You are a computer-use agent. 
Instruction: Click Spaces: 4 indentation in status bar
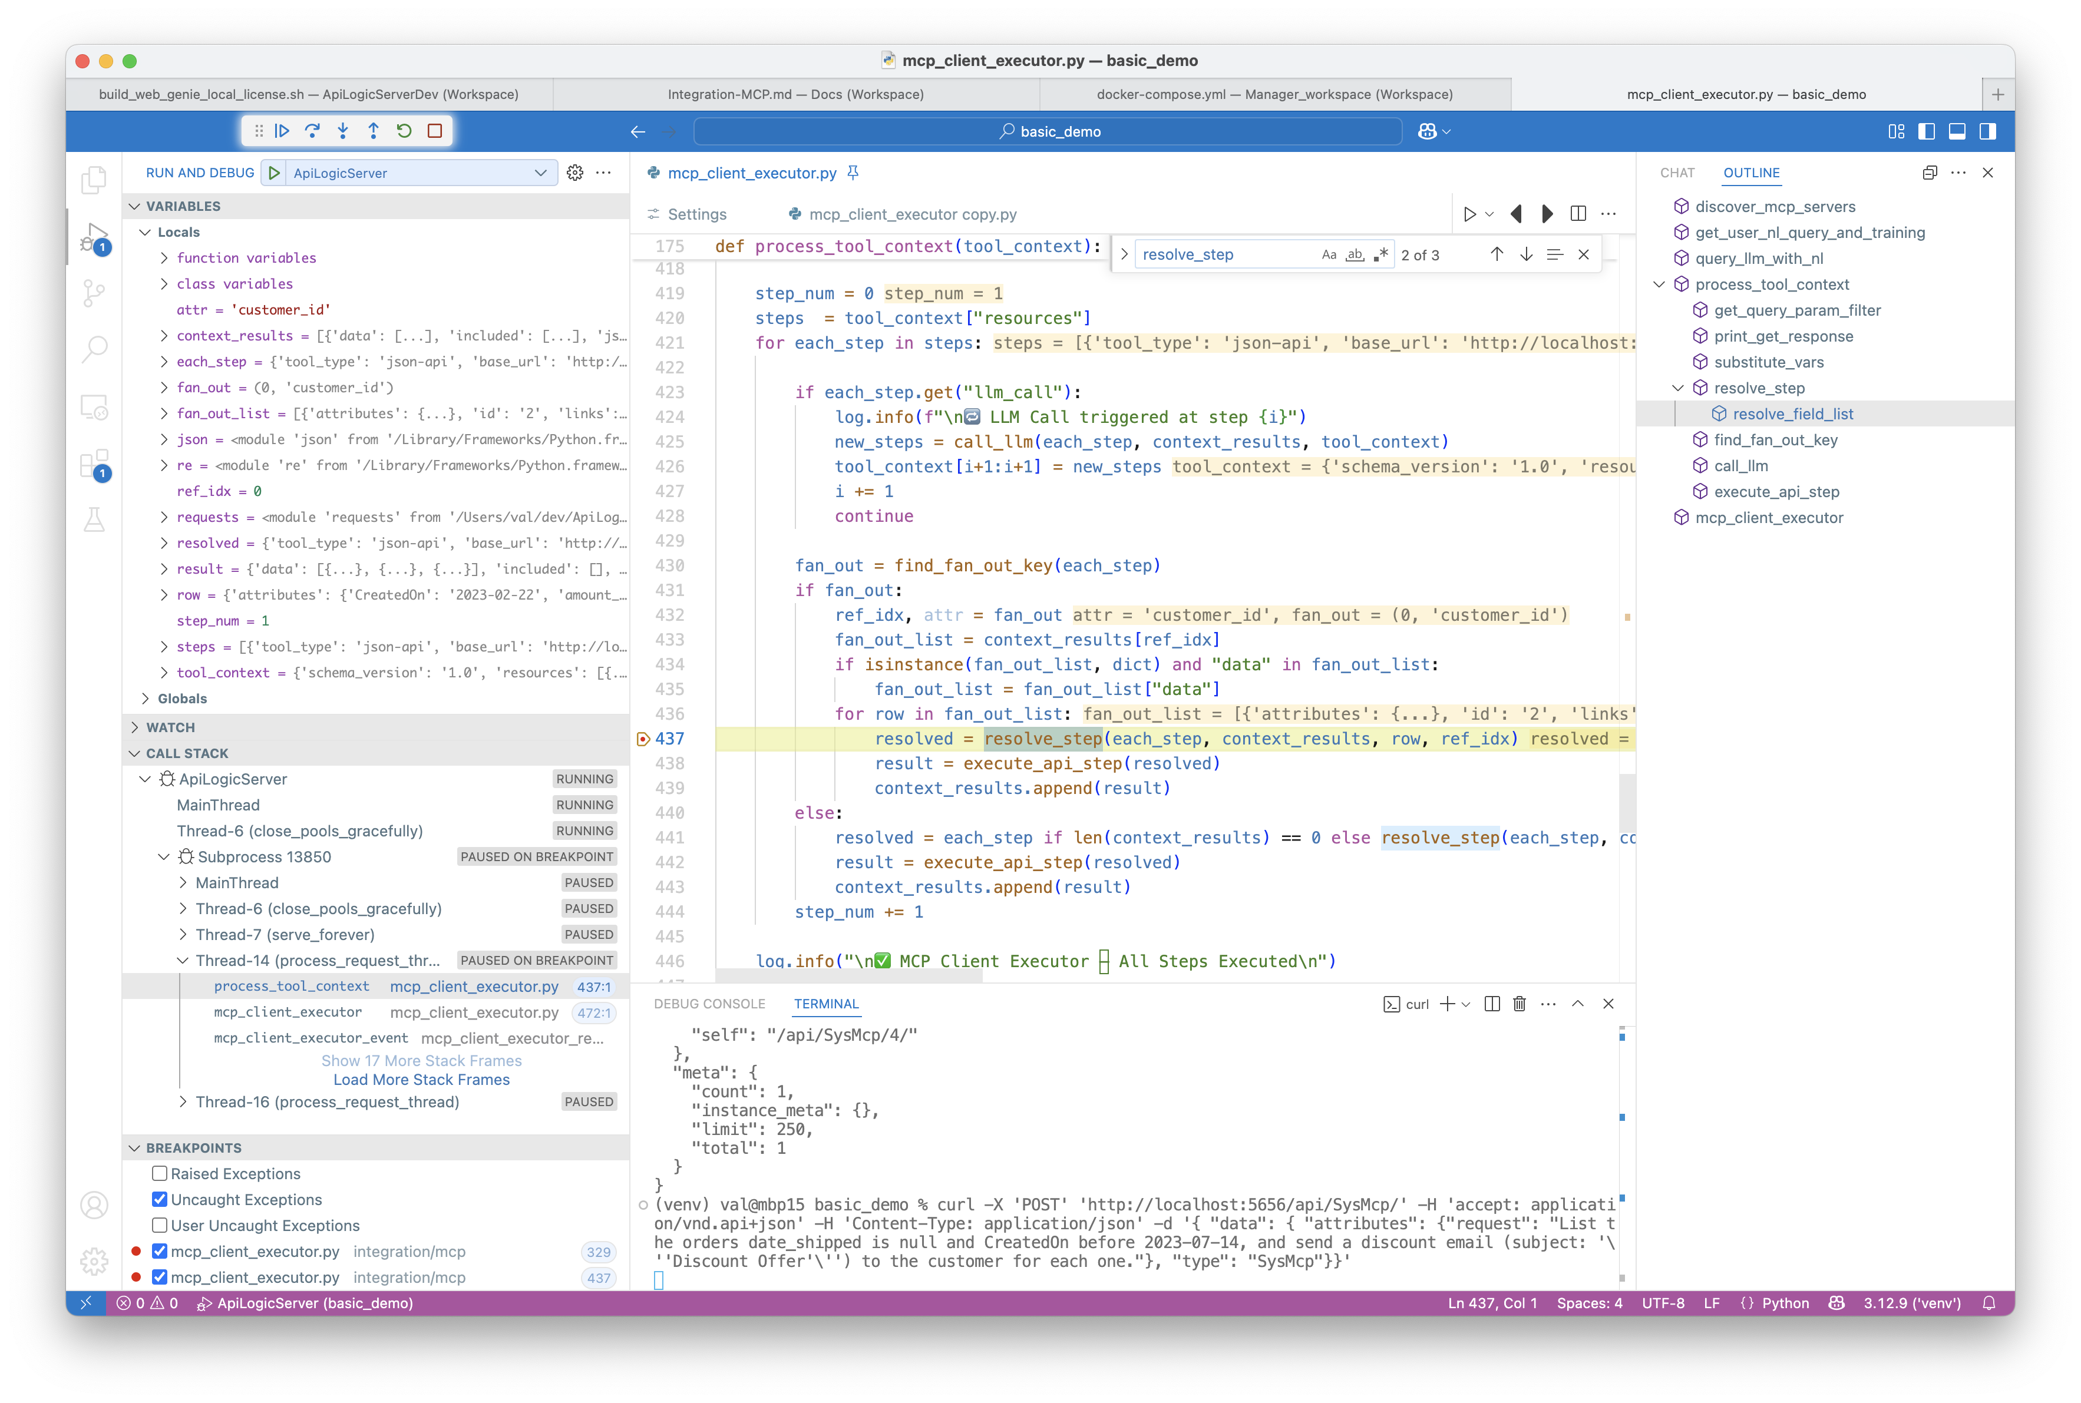(1588, 1303)
